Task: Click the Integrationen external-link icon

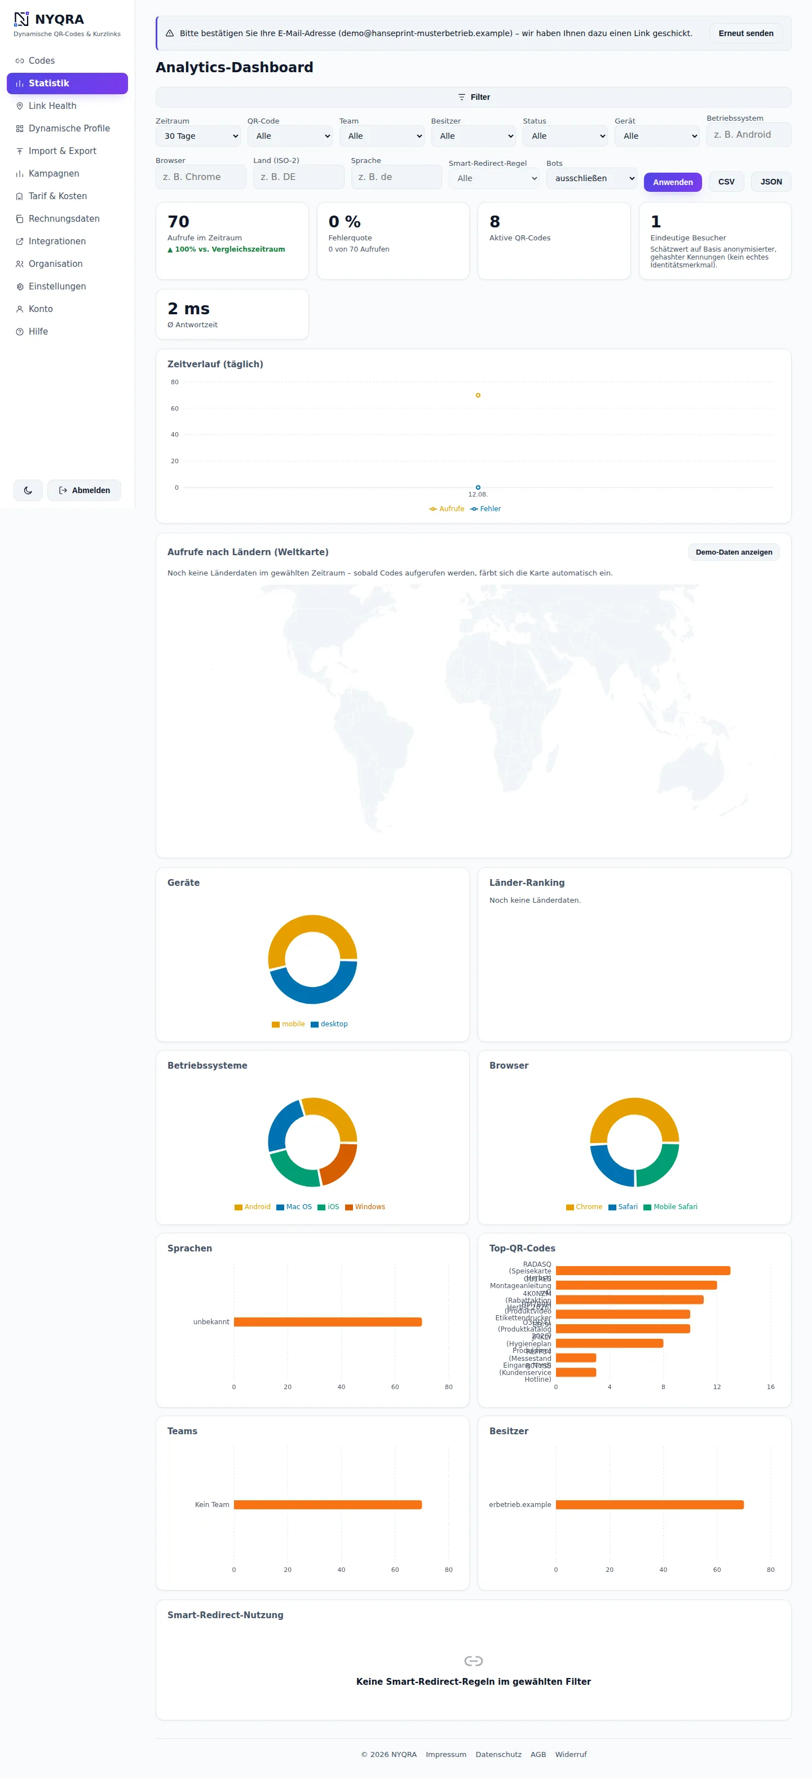Action: pos(19,241)
